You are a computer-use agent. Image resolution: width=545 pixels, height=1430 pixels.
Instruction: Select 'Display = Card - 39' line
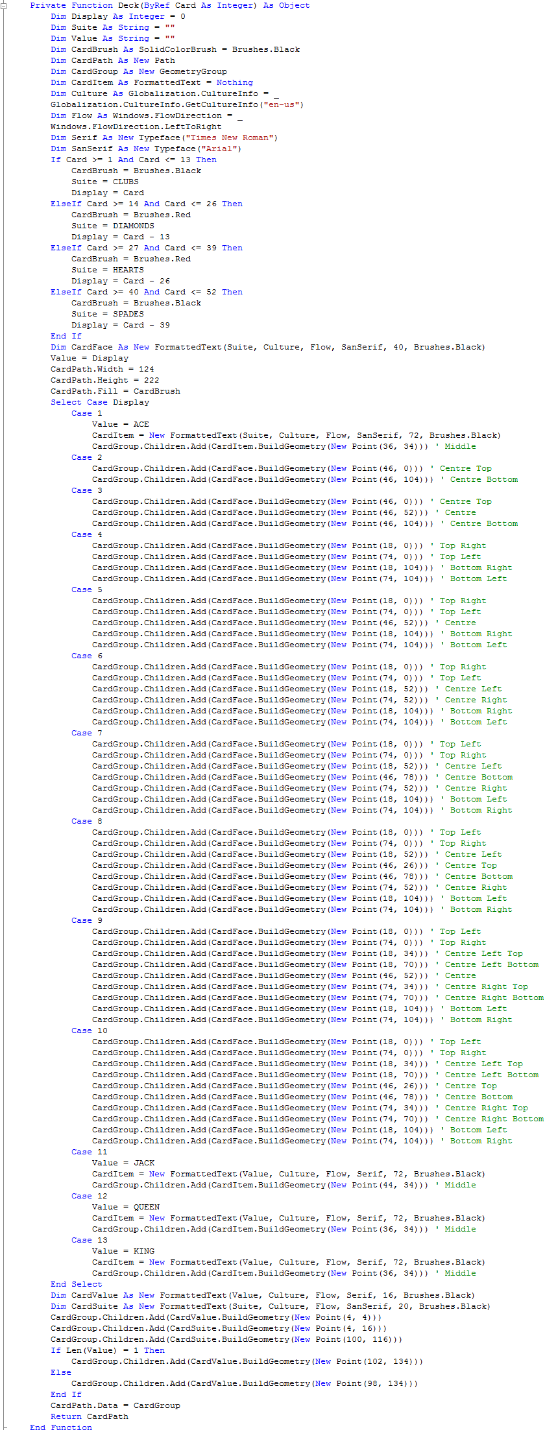[x=121, y=325]
